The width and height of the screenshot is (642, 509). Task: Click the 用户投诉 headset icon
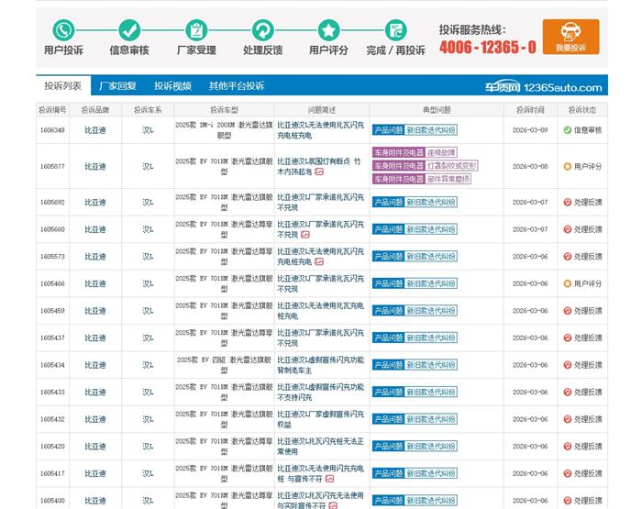point(63,30)
